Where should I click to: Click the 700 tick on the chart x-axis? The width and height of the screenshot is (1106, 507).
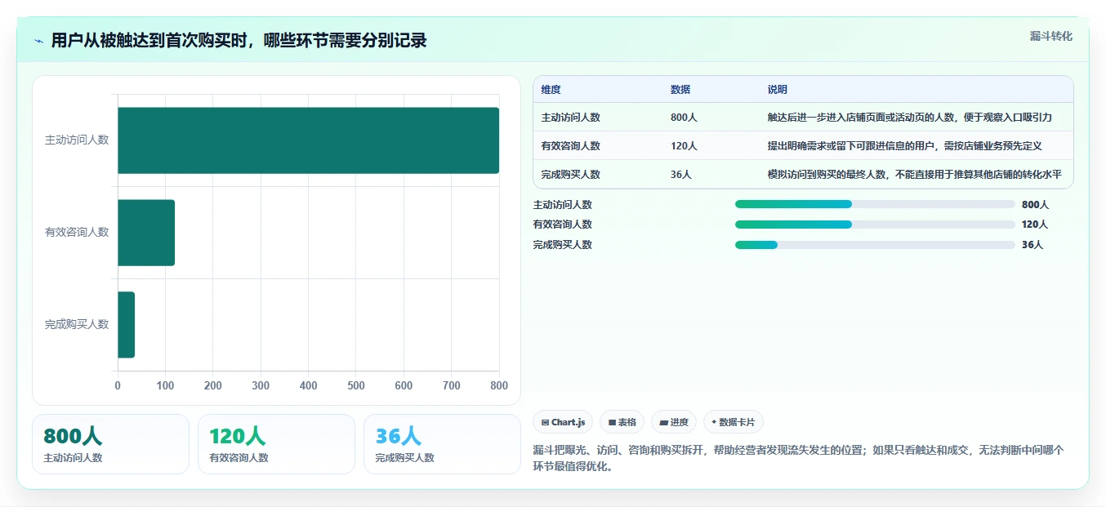452,386
